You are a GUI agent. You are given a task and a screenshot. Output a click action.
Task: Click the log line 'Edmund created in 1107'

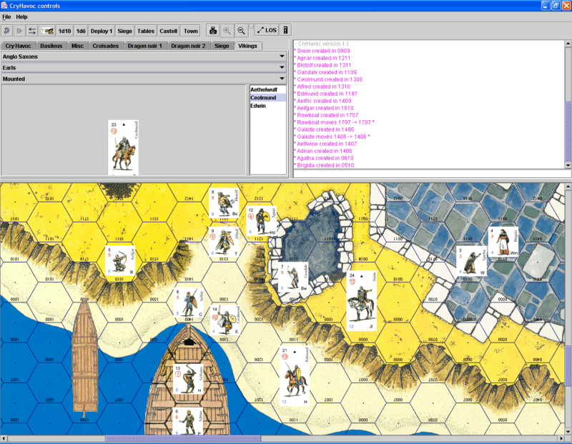tap(327, 94)
